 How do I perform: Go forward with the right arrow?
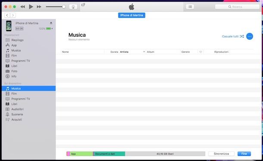click(13, 15)
